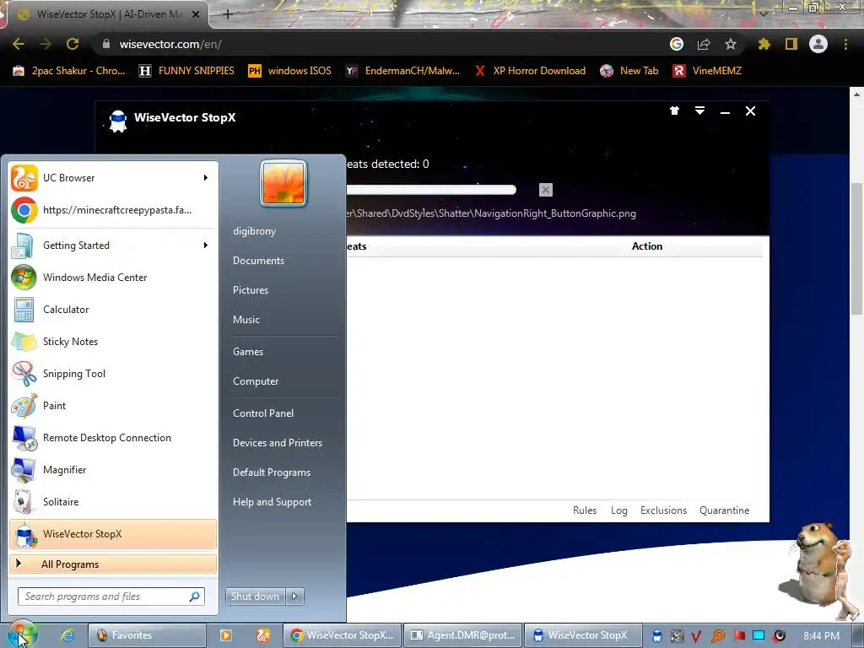The width and height of the screenshot is (864, 648).
Task: Open a new Chrome tab with plus button
Action: [x=228, y=14]
